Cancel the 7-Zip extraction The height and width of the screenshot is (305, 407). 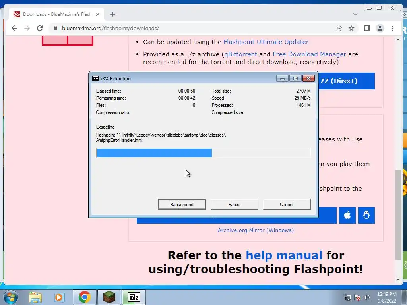pyautogui.click(x=287, y=205)
